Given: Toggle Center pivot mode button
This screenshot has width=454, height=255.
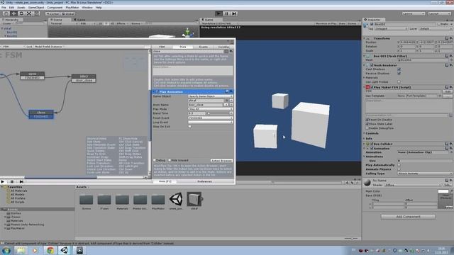Looking at the screenshot, I should coord(52,14).
